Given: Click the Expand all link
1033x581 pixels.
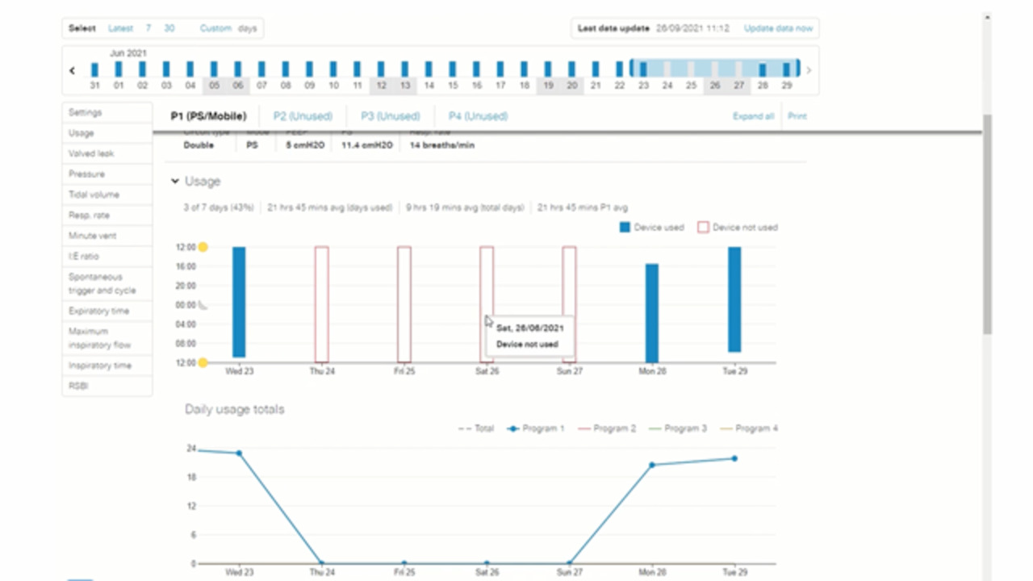Looking at the screenshot, I should 753,116.
